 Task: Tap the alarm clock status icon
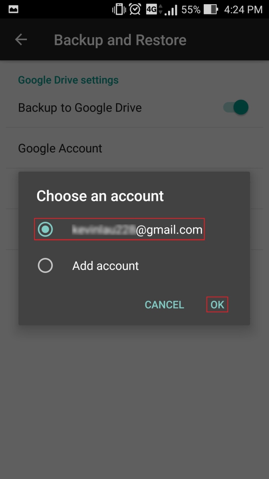134,9
